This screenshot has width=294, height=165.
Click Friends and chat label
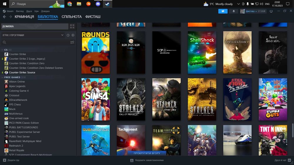coord(280,160)
